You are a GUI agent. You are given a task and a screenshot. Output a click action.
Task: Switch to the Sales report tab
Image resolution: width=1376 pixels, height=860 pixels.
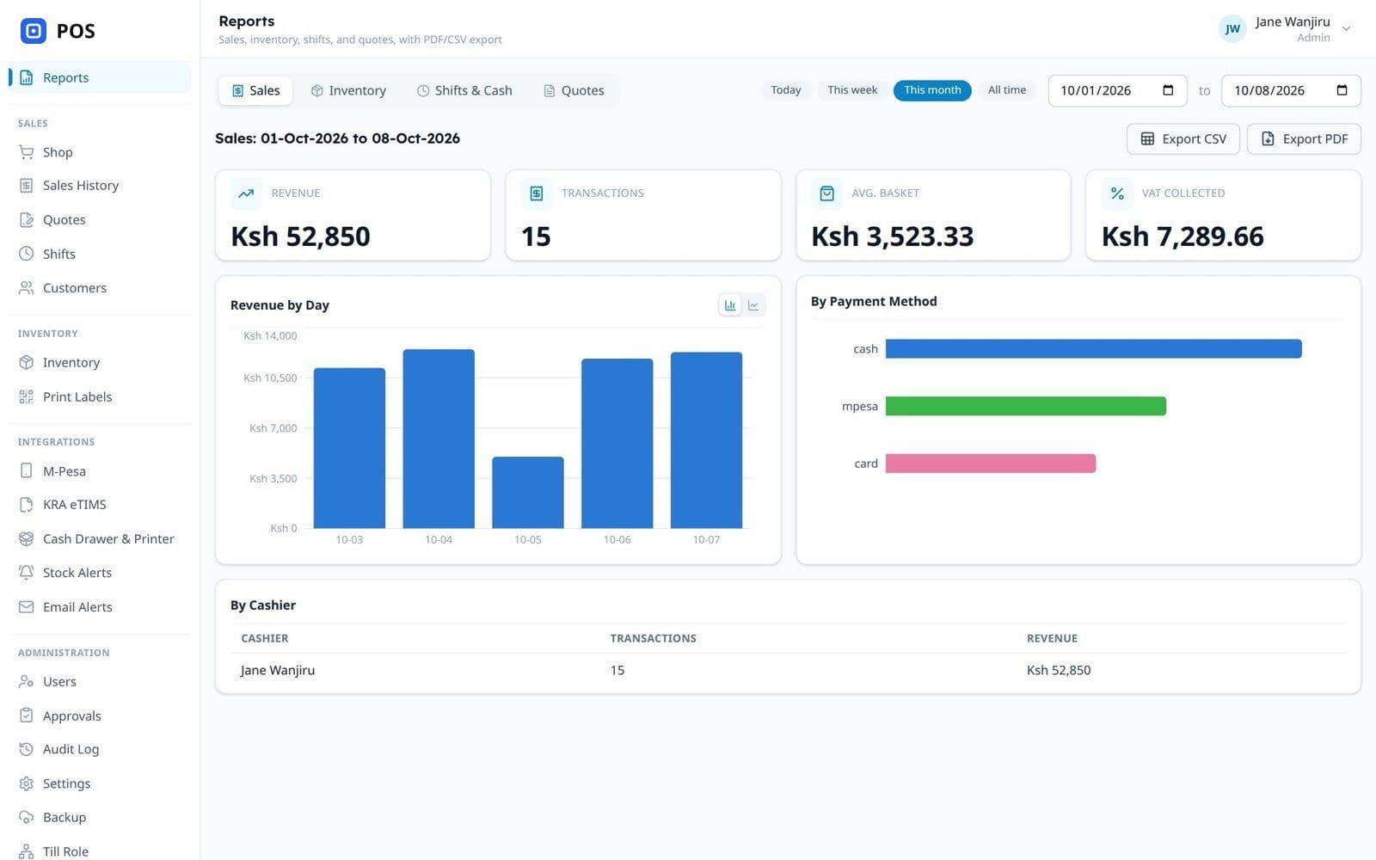tap(255, 90)
